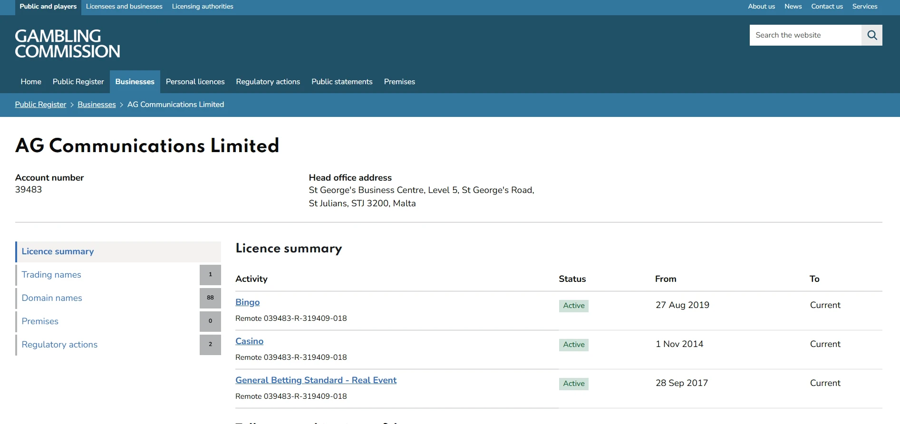Click the Domain names count badge 88
900x424 pixels.
click(x=210, y=298)
